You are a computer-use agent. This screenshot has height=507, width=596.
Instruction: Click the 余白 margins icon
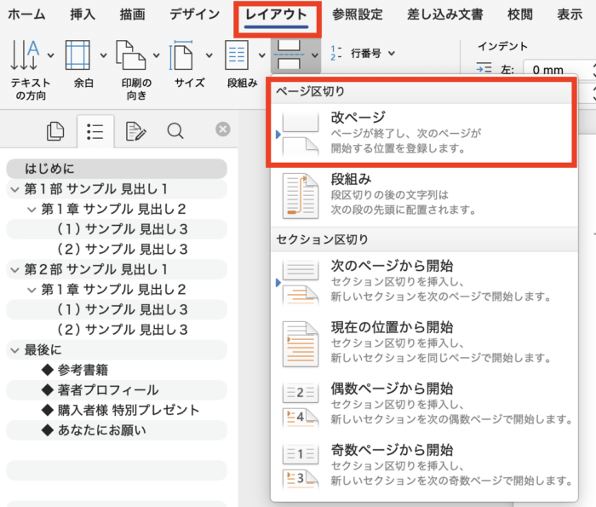pyautogui.click(x=78, y=55)
